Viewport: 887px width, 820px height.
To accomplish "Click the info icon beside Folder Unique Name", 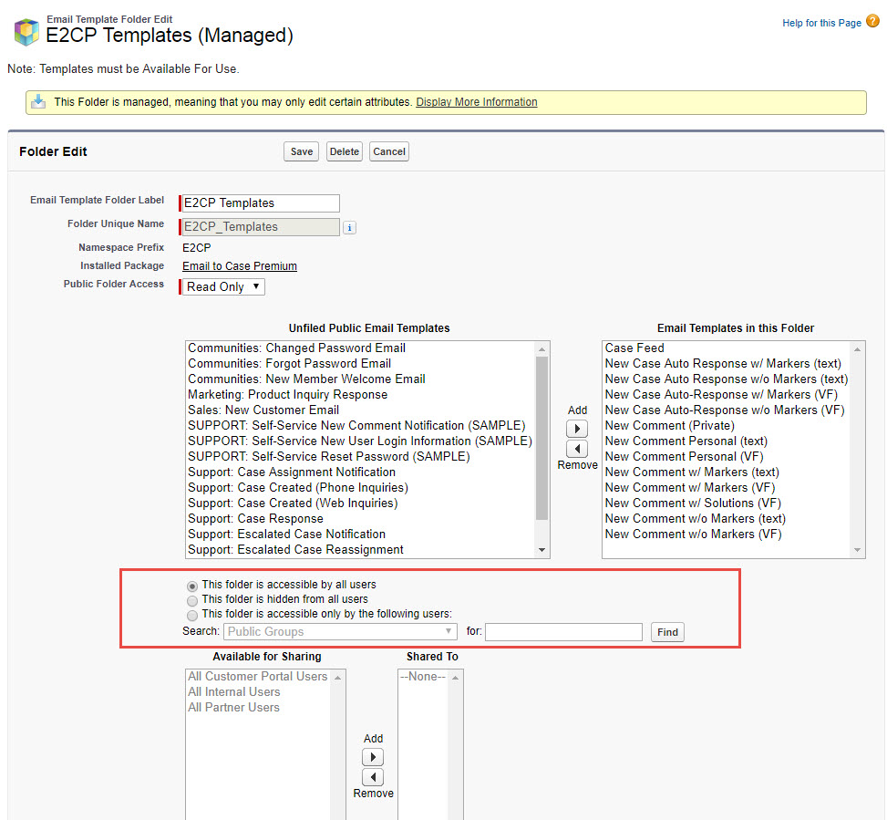I will tap(349, 227).
